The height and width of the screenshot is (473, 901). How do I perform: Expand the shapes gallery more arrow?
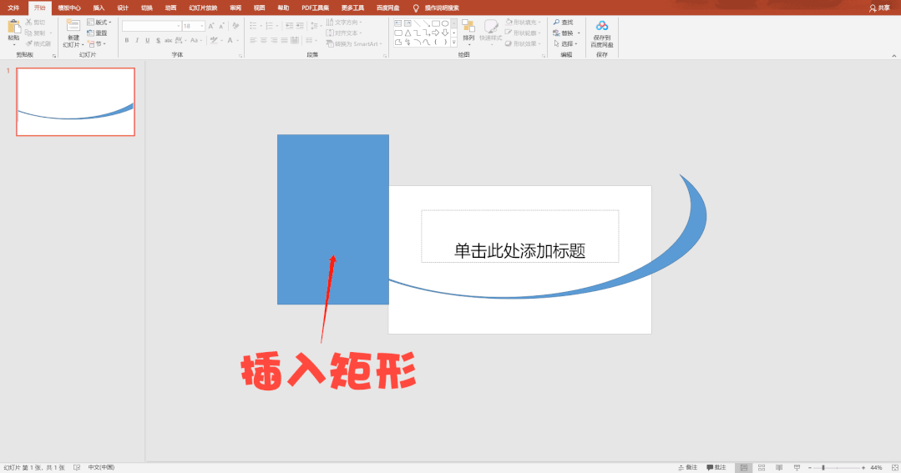[x=454, y=42]
